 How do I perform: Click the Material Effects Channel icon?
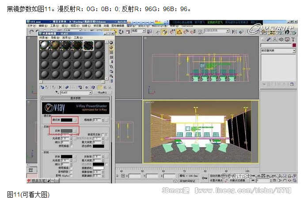[x=87, y=87]
